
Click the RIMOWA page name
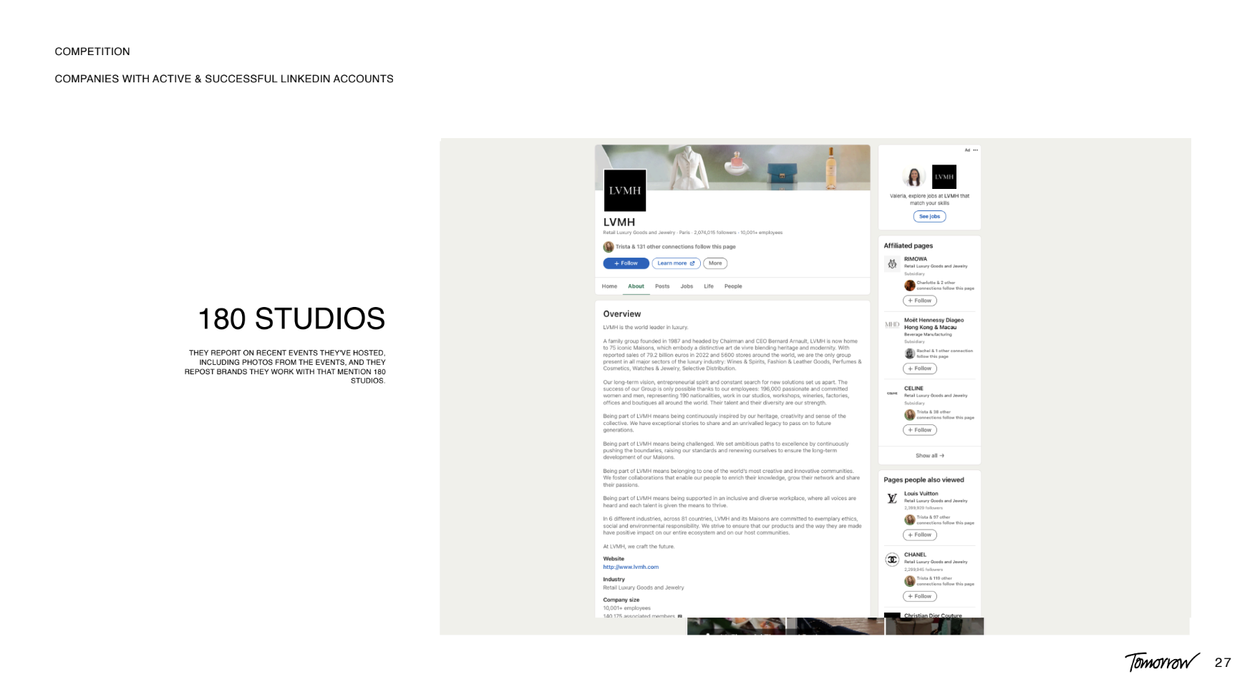tap(916, 259)
